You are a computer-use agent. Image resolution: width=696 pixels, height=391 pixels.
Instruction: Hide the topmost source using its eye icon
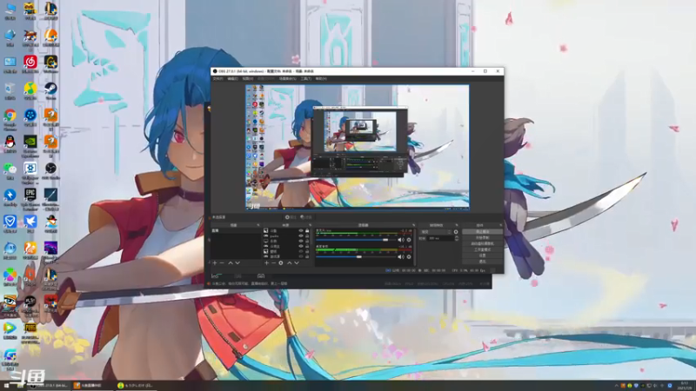tap(301, 230)
